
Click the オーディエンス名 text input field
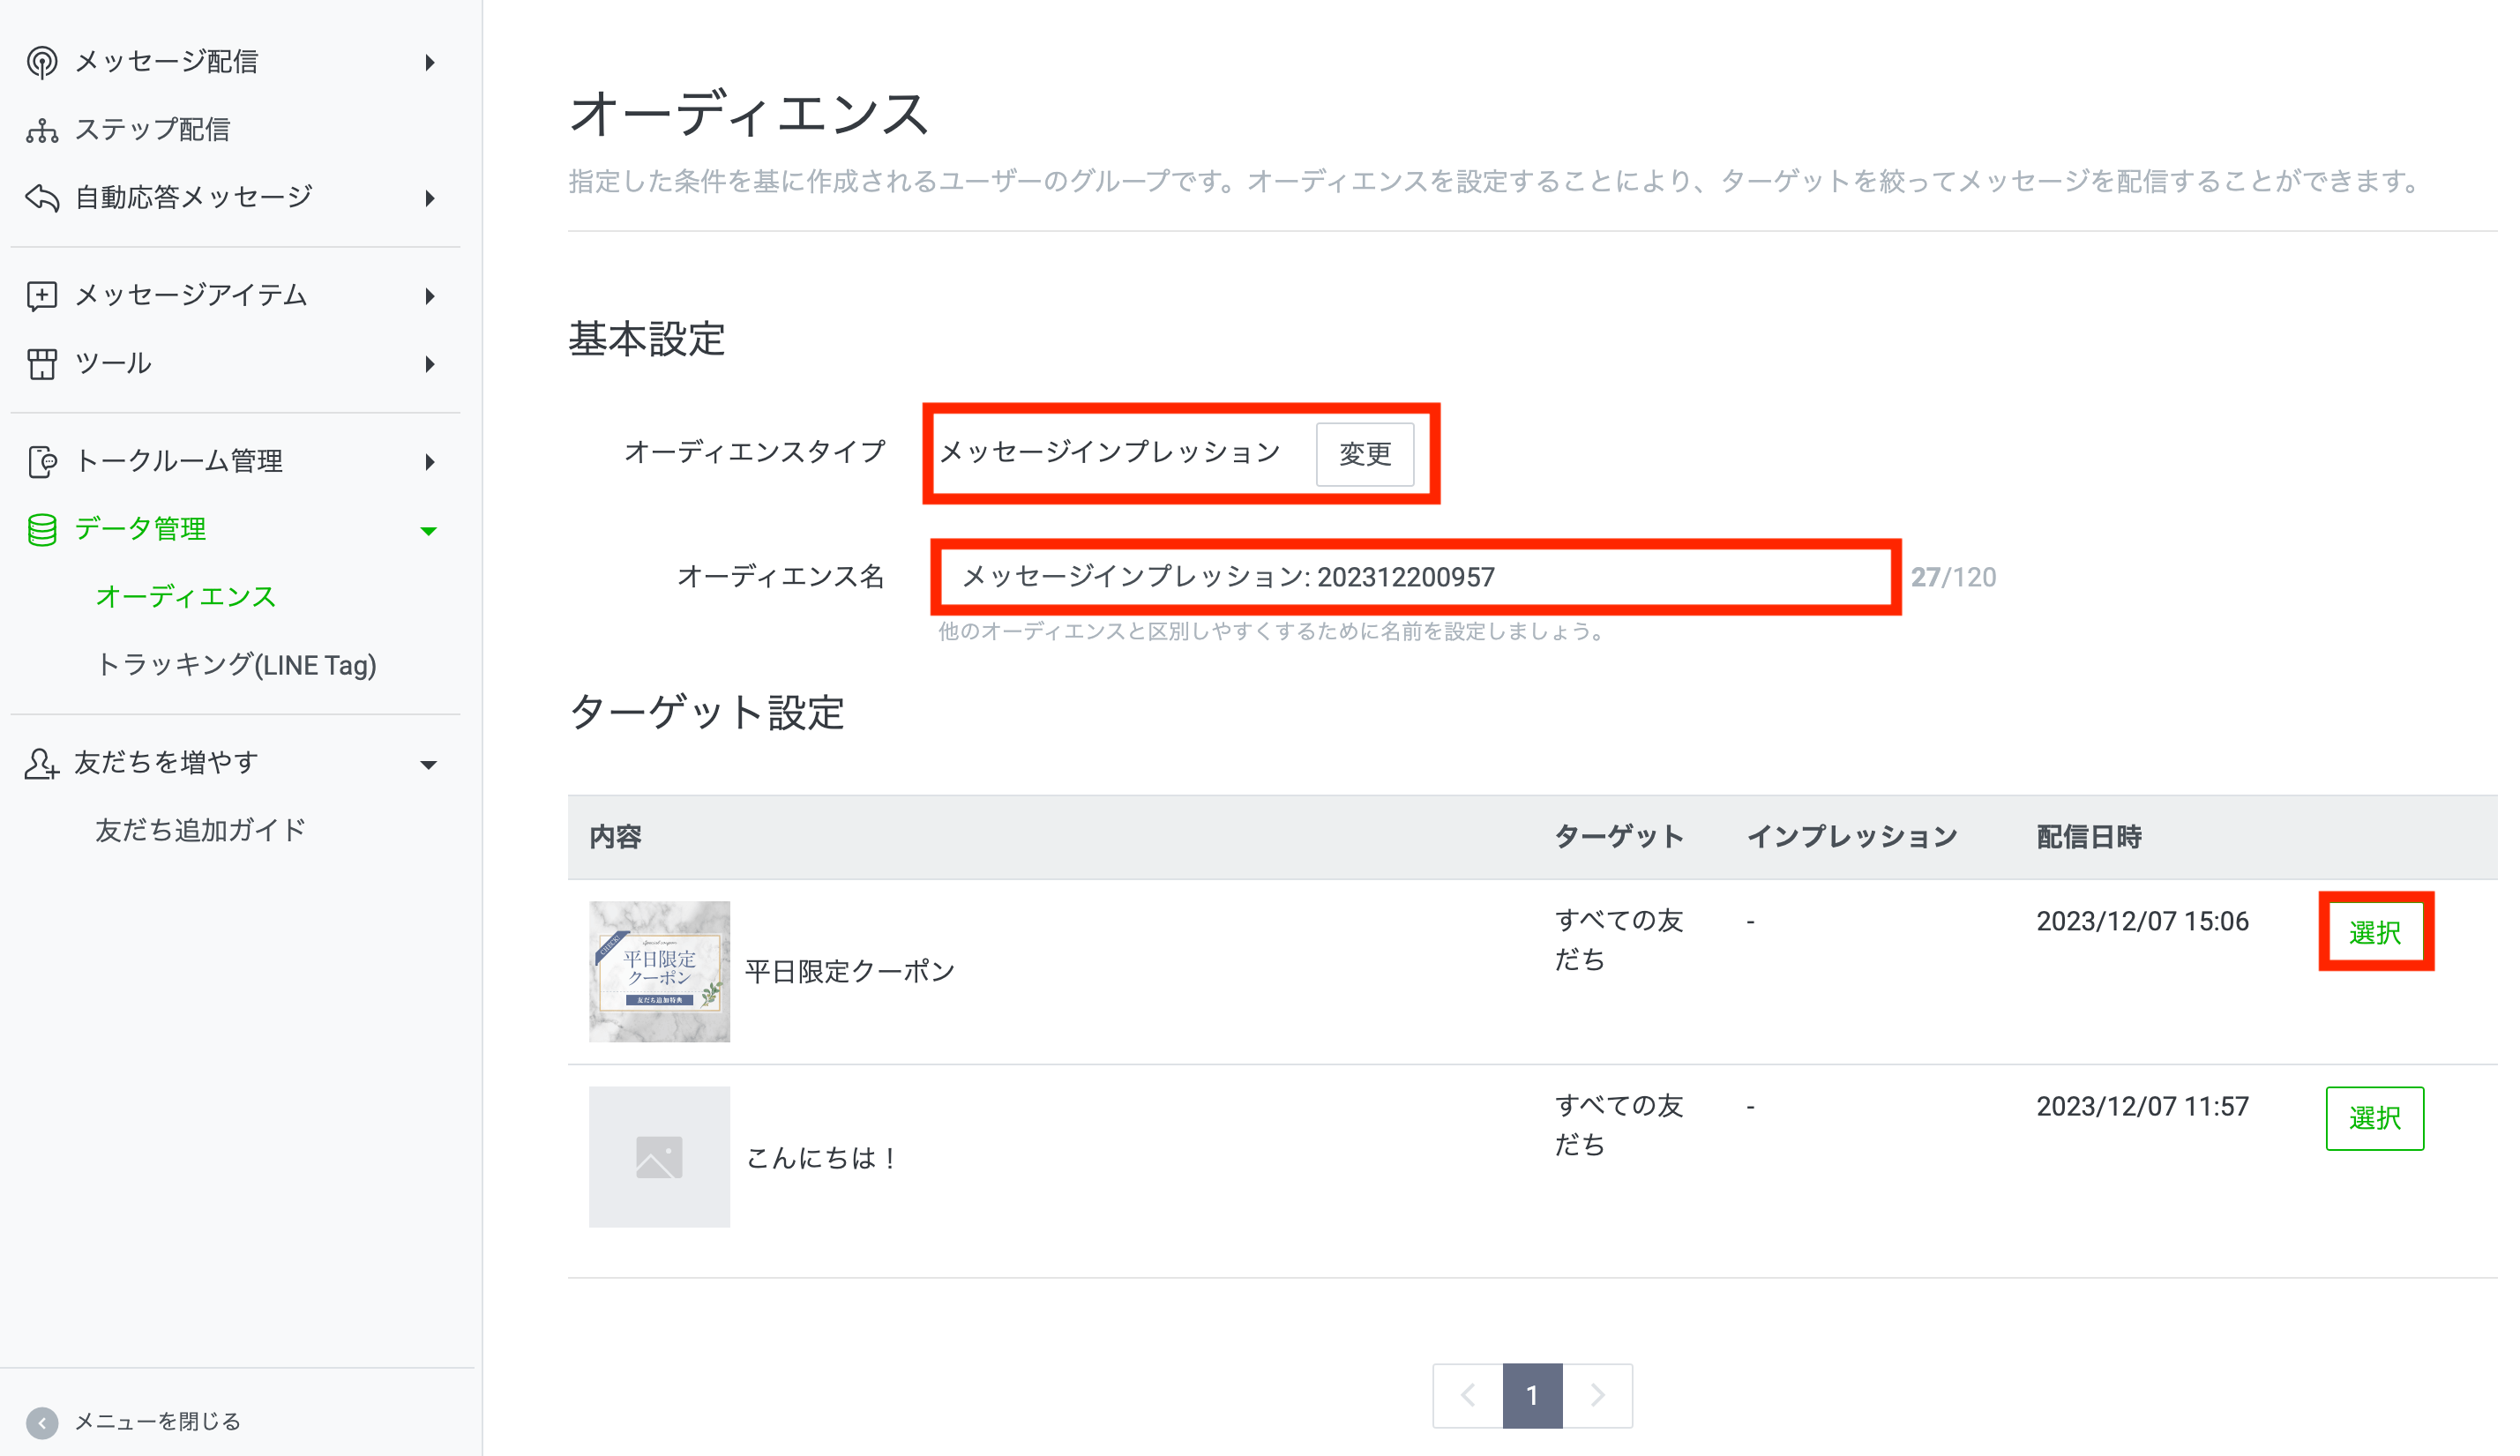(x=1414, y=577)
